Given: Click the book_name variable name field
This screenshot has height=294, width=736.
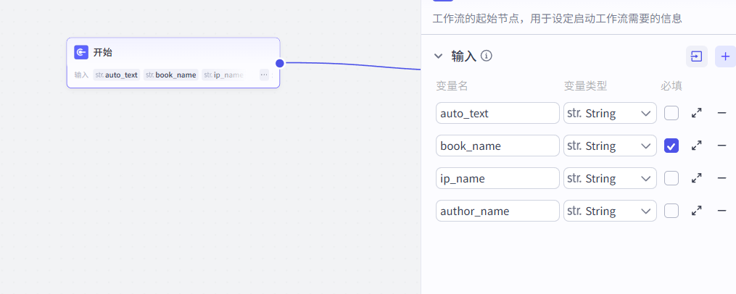Looking at the screenshot, I should [x=497, y=146].
